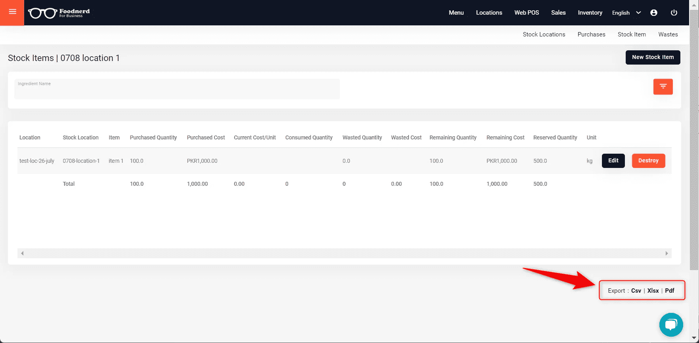Viewport: 699px width, 343px height.
Task: Click the Item column header
Action: pos(114,137)
